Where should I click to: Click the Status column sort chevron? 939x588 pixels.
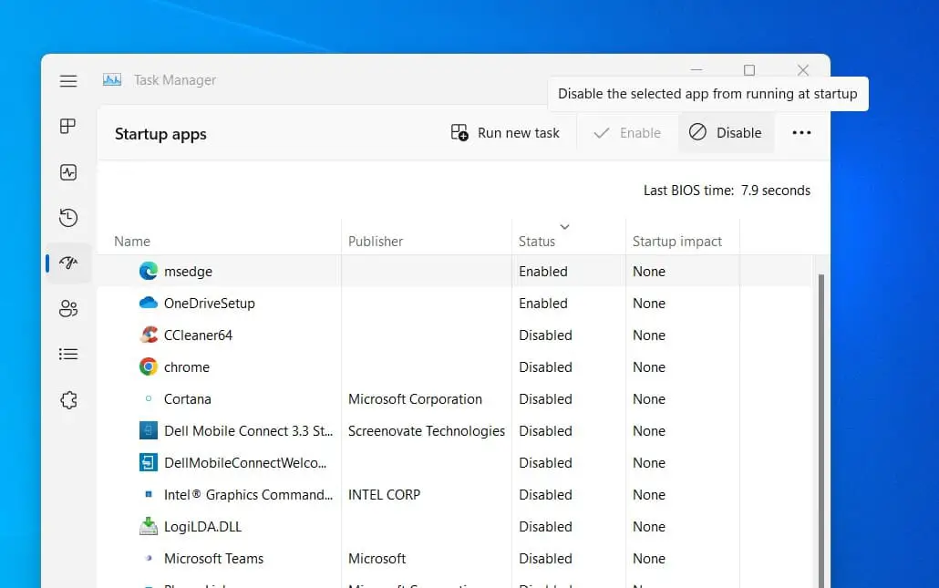point(565,227)
